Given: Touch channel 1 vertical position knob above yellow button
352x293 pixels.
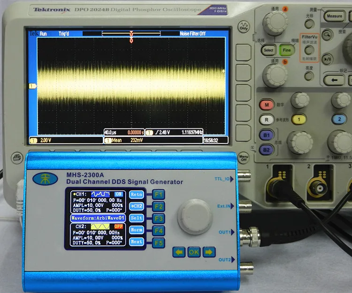Looking at the screenshot, I should (300, 100).
